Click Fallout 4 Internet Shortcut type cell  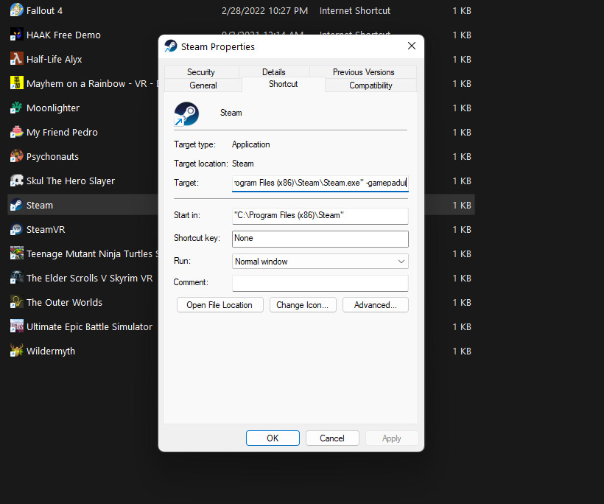[x=355, y=10]
